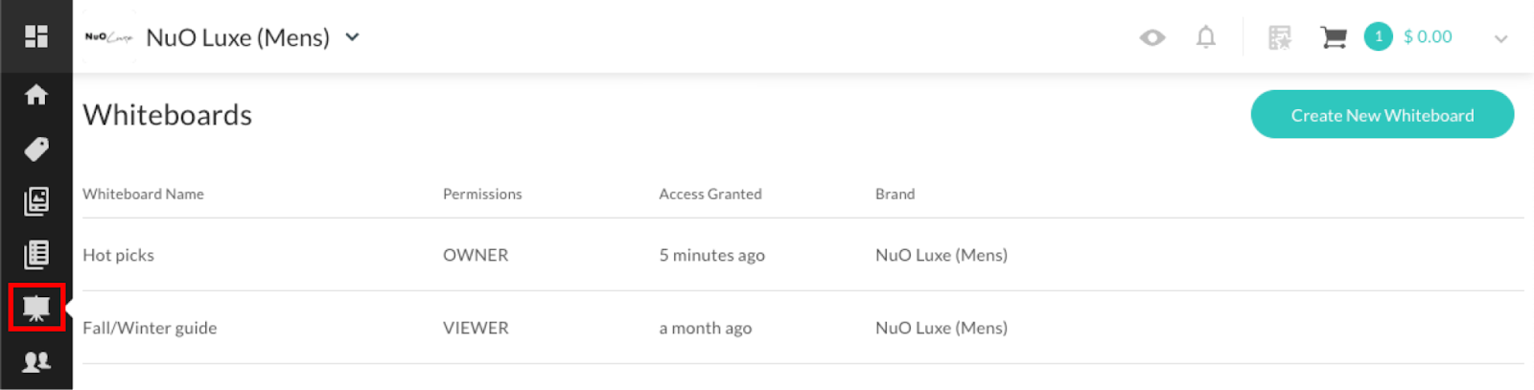1534x390 pixels.
Task: Sort by Whiteboard Name column header
Action: pos(143,194)
